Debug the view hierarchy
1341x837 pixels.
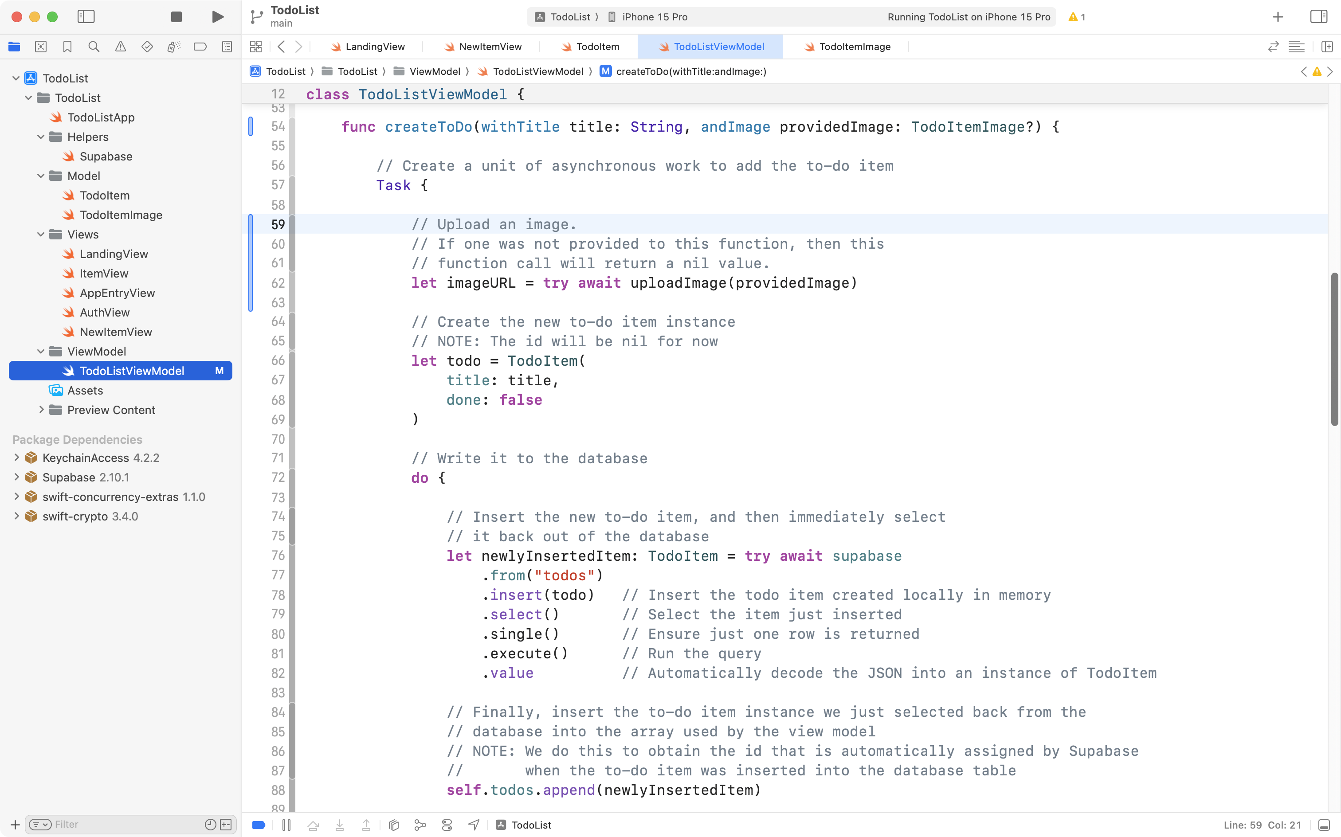click(394, 825)
